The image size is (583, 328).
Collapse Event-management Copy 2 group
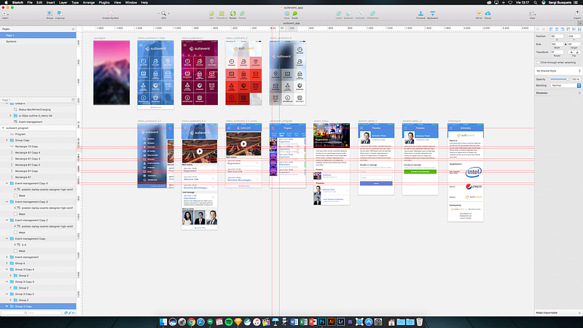[x=7, y=220]
